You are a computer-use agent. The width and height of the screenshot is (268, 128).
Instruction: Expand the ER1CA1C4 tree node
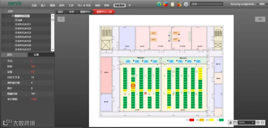click(x=16, y=37)
